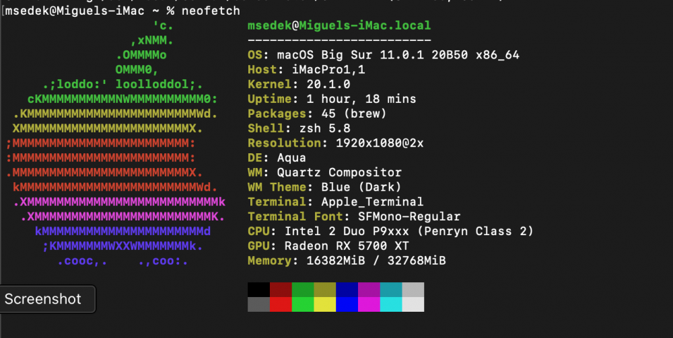The height and width of the screenshot is (338, 673).
Task: Click the bright yellow color block
Action: click(325, 304)
